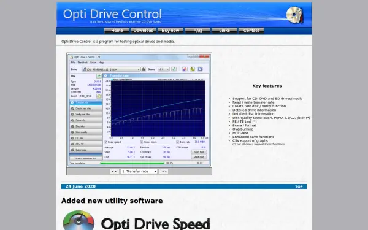Open the FAQ navigation tab
The image size is (368, 230).
pos(197,31)
